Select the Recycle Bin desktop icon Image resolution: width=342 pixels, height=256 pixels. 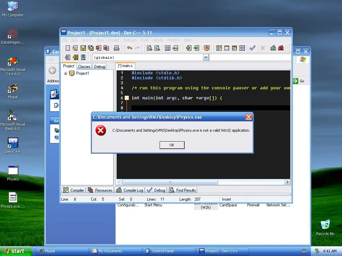325,227
